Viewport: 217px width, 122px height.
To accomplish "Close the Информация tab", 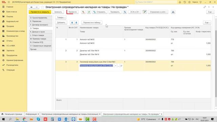I will 38,114.
